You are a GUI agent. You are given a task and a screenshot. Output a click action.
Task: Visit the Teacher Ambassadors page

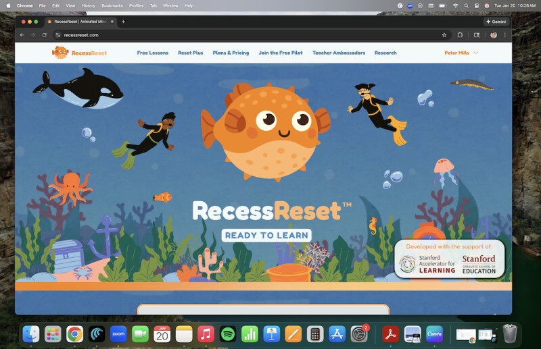click(339, 53)
